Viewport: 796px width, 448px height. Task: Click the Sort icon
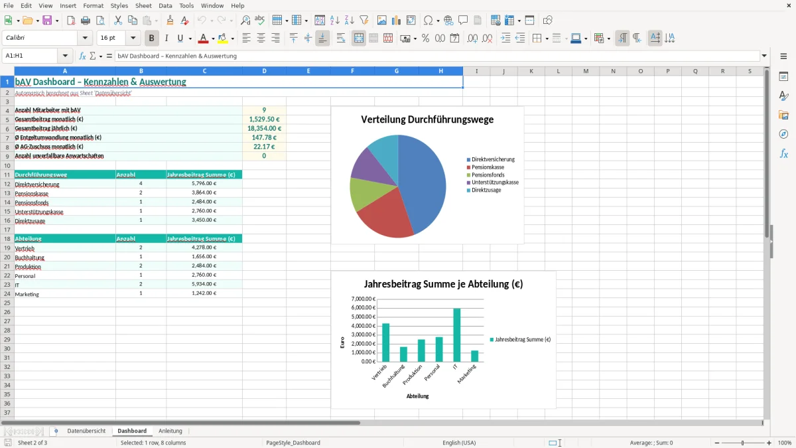(320, 21)
